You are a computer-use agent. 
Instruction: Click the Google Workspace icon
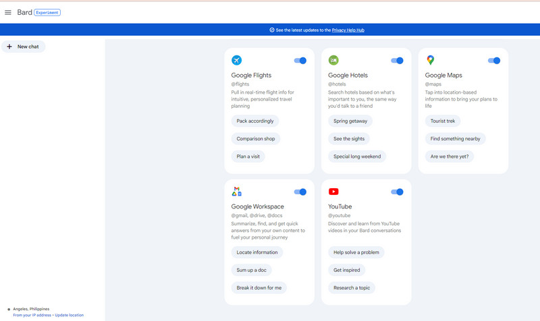237,192
